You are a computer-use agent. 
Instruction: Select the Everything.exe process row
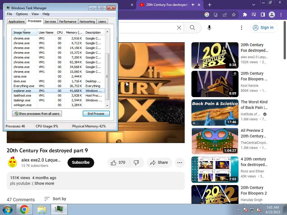coord(58,86)
